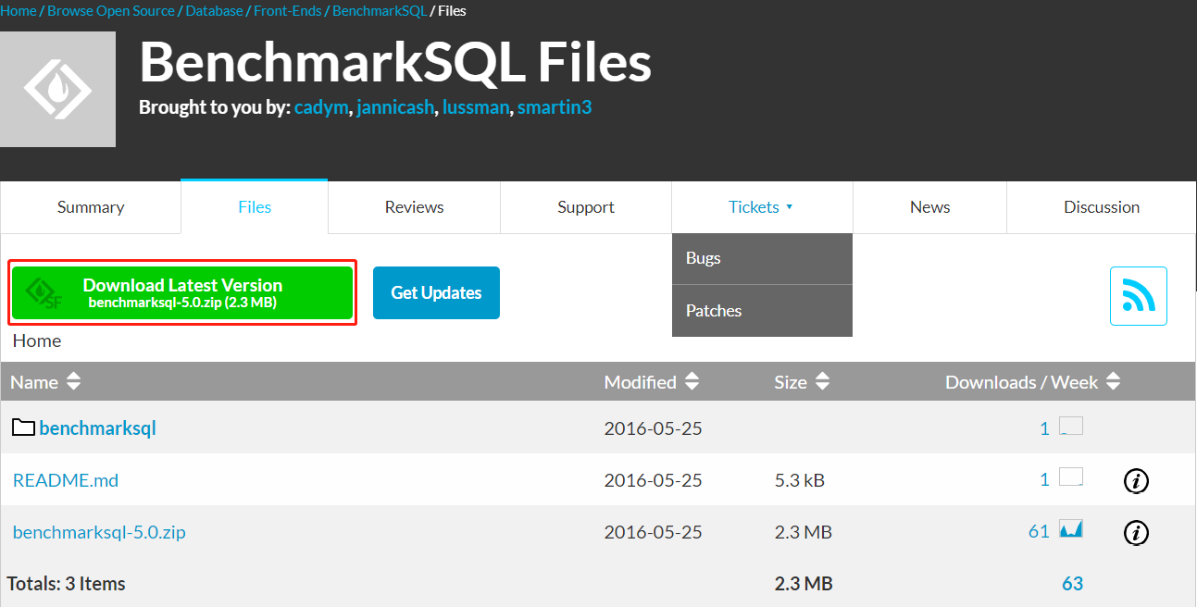Open info icon for benchmarksql-5.0.zip
The width and height of the screenshot is (1197, 607).
coord(1136,533)
